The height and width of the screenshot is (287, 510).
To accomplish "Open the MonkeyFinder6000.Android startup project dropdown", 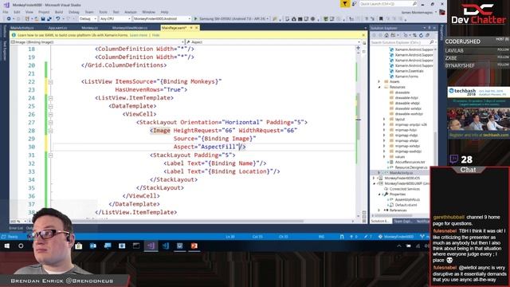I will point(162,19).
